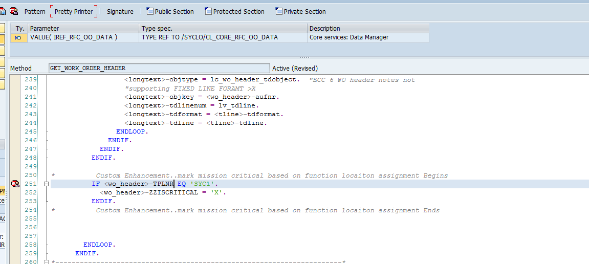Click line number 245 in the gutter
Image resolution: width=589 pixels, height=264 pixels.
31,131
